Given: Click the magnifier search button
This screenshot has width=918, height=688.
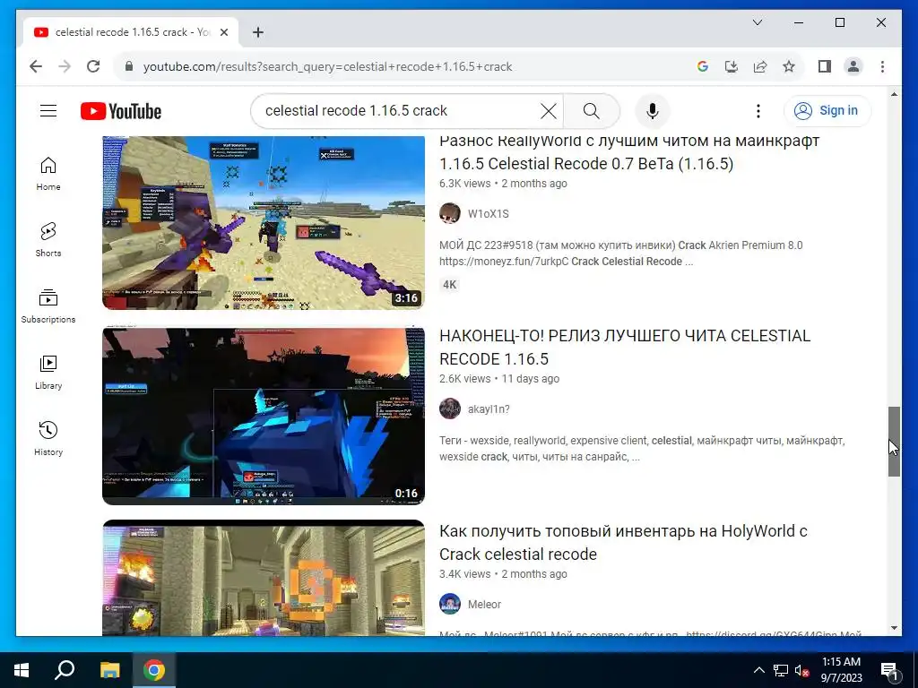Looking at the screenshot, I should pyautogui.click(x=592, y=110).
